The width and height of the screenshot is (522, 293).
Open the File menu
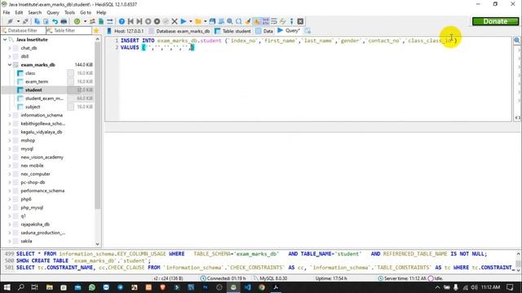pos(7,12)
